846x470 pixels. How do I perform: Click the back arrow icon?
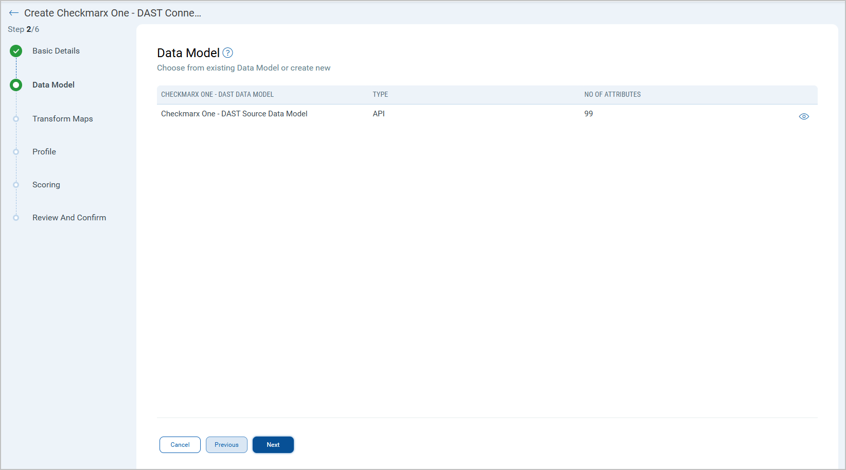[x=14, y=13]
